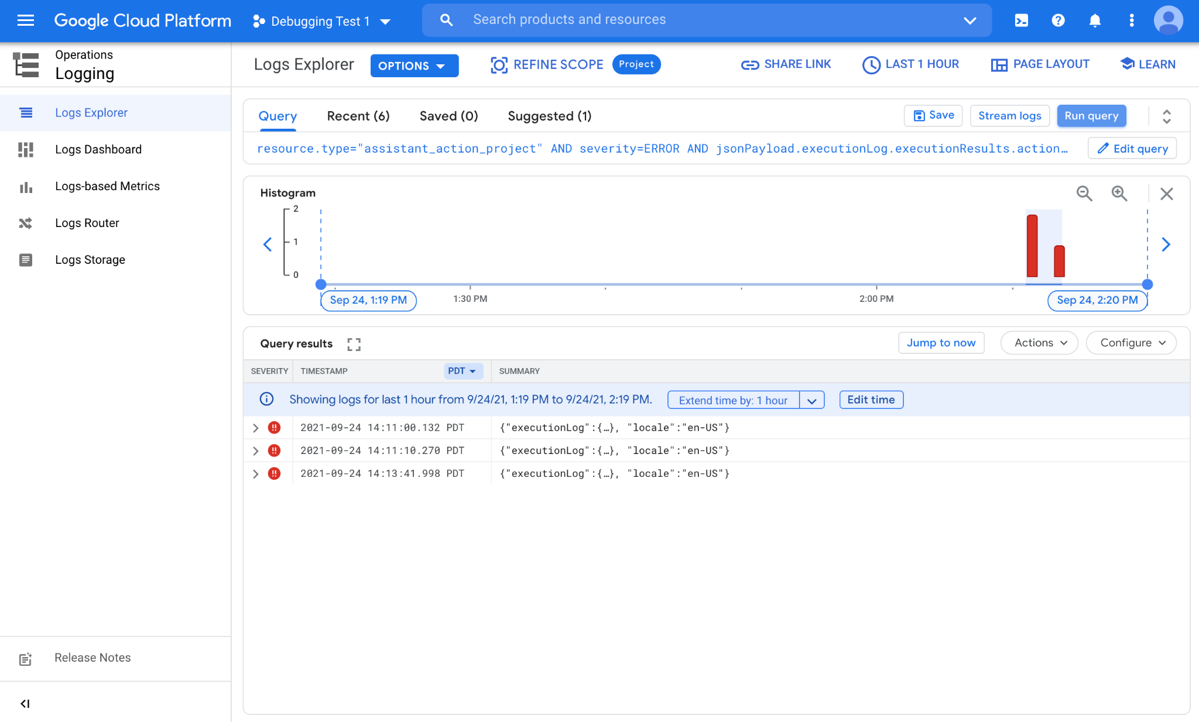Image resolution: width=1199 pixels, height=722 pixels.
Task: Open the help question mark icon
Action: pyautogui.click(x=1058, y=20)
